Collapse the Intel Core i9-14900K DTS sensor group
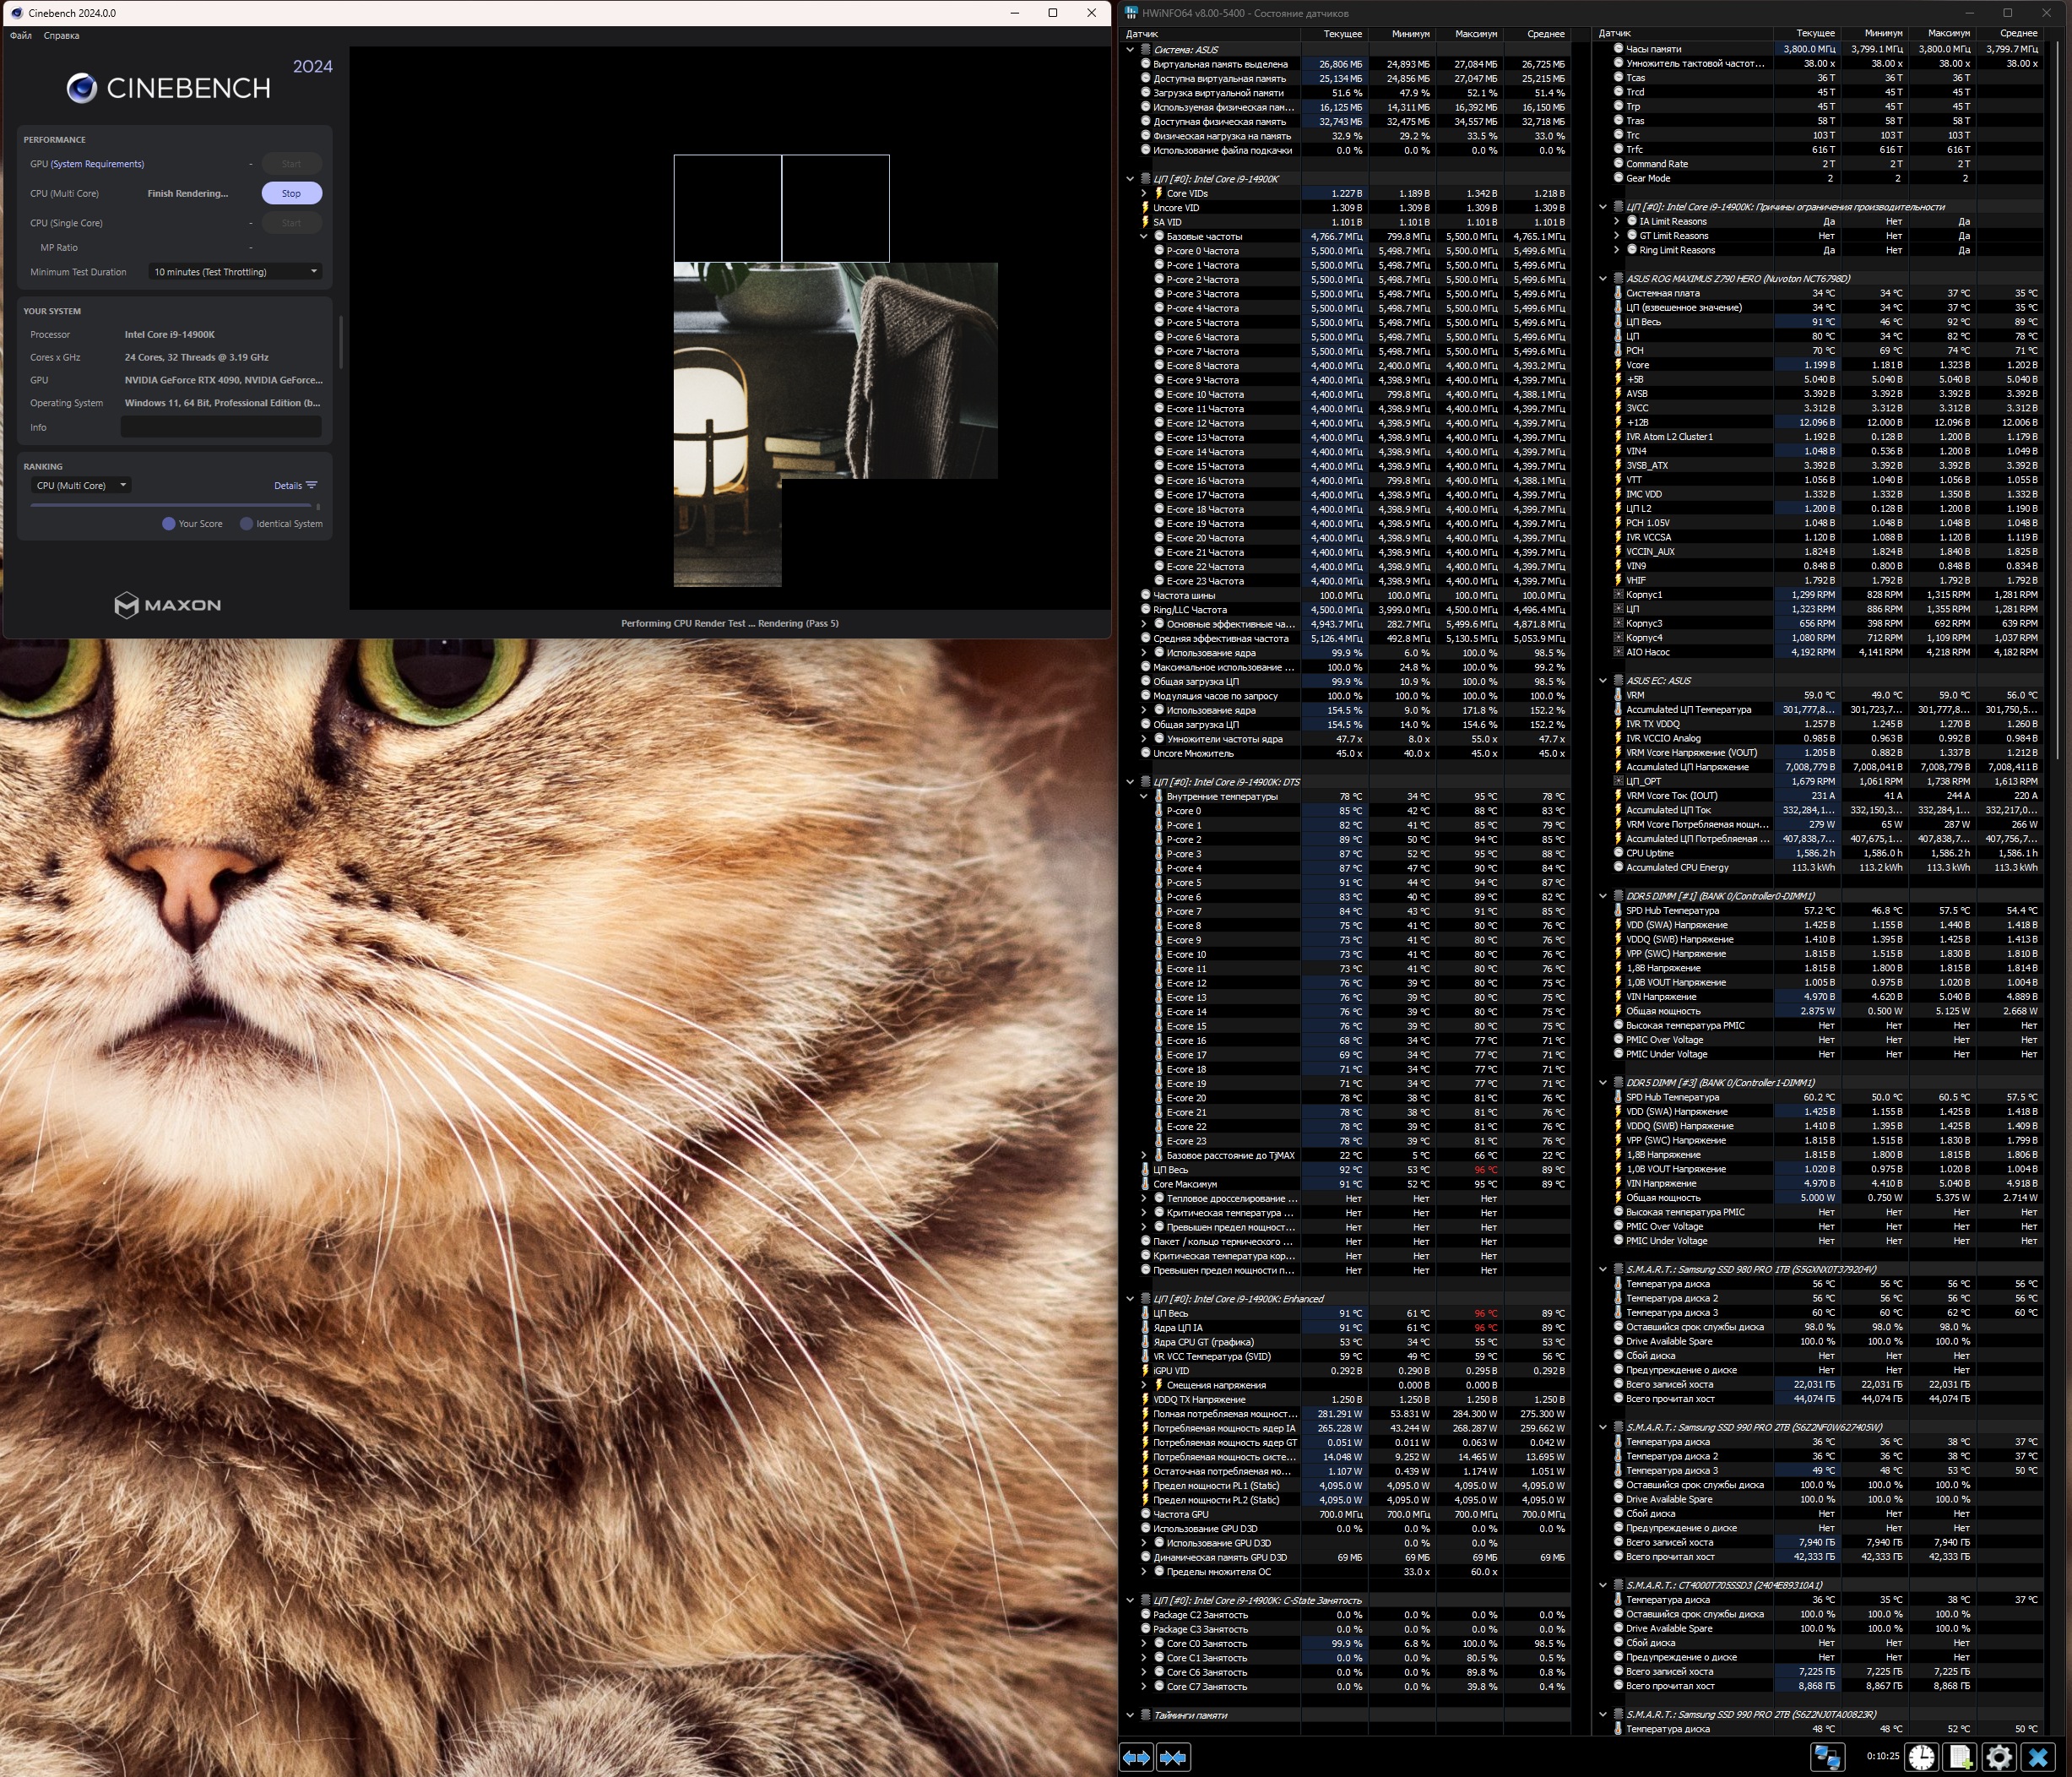This screenshot has width=2072, height=1777. (1130, 782)
